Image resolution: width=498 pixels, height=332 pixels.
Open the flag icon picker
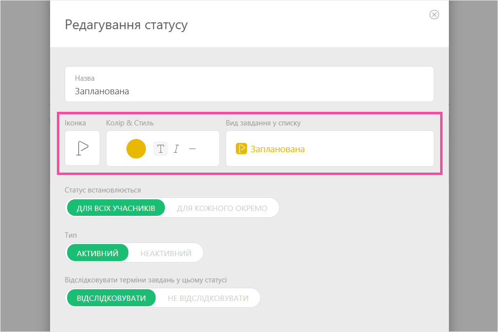coord(82,148)
